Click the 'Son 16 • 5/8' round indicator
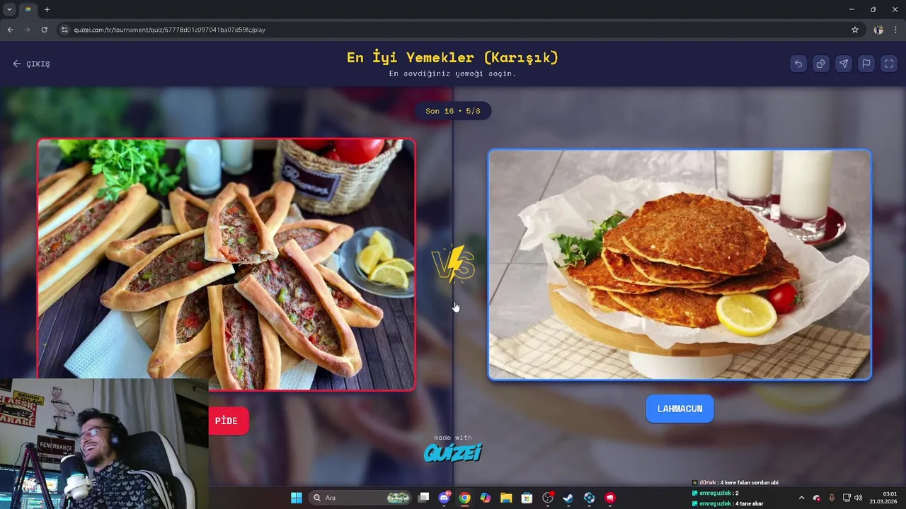The image size is (906, 509). (x=453, y=111)
